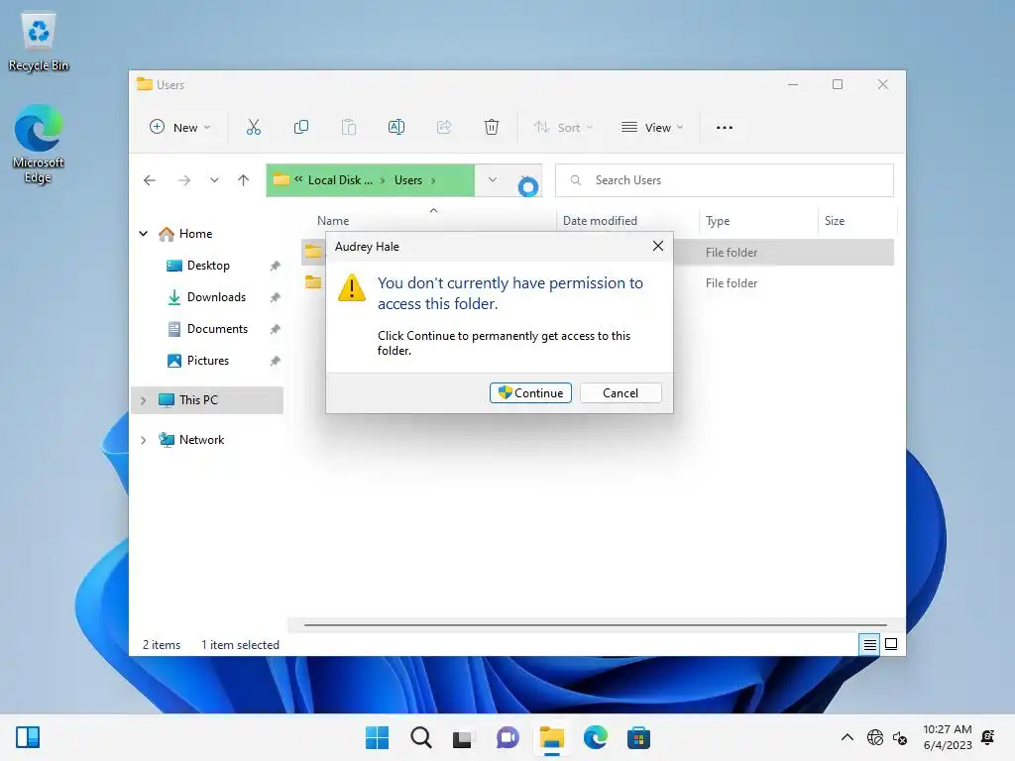Show hidden tray icons chevron
Viewport: 1015px width, 761px height.
click(846, 737)
